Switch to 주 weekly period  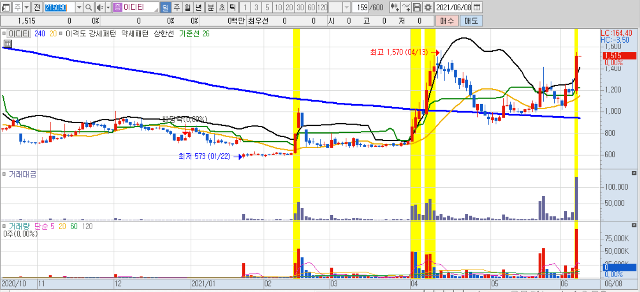coord(176,7)
